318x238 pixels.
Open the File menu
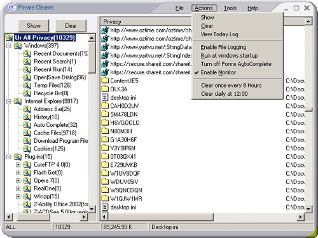pos(179,8)
